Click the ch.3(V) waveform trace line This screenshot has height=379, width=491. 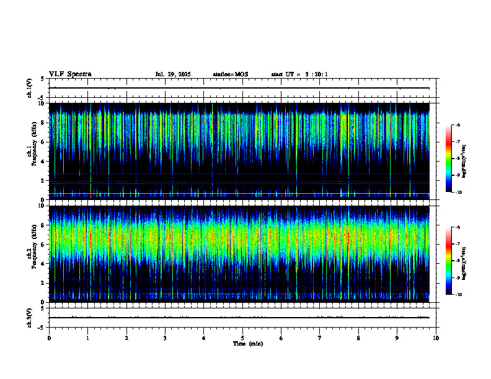click(x=239, y=318)
